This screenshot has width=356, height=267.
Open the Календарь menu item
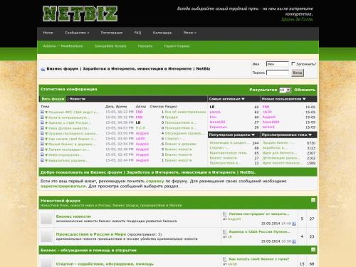[162, 33]
